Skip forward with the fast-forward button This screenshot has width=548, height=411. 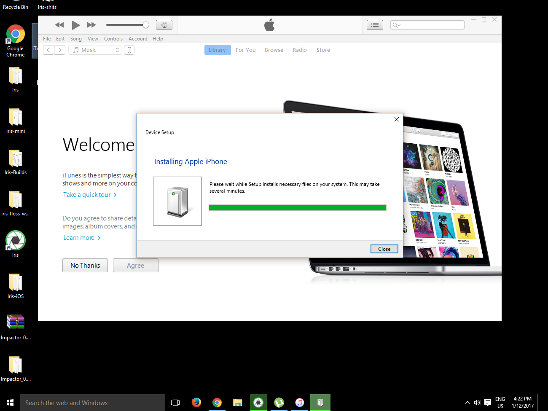click(91, 25)
